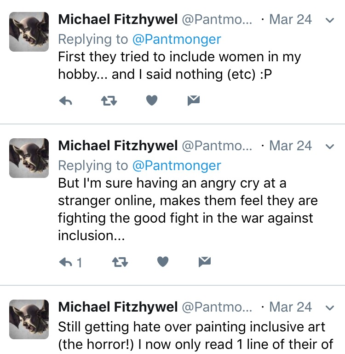
Task: Share the 'angry cry' tweet via message
Action: [204, 262]
